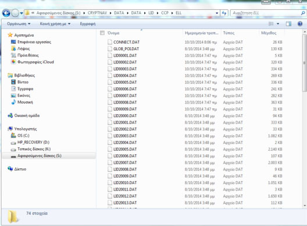This screenshot has height=226, width=307.
Task: Select file name LID00004.DAT
Action: (x=125, y=76)
